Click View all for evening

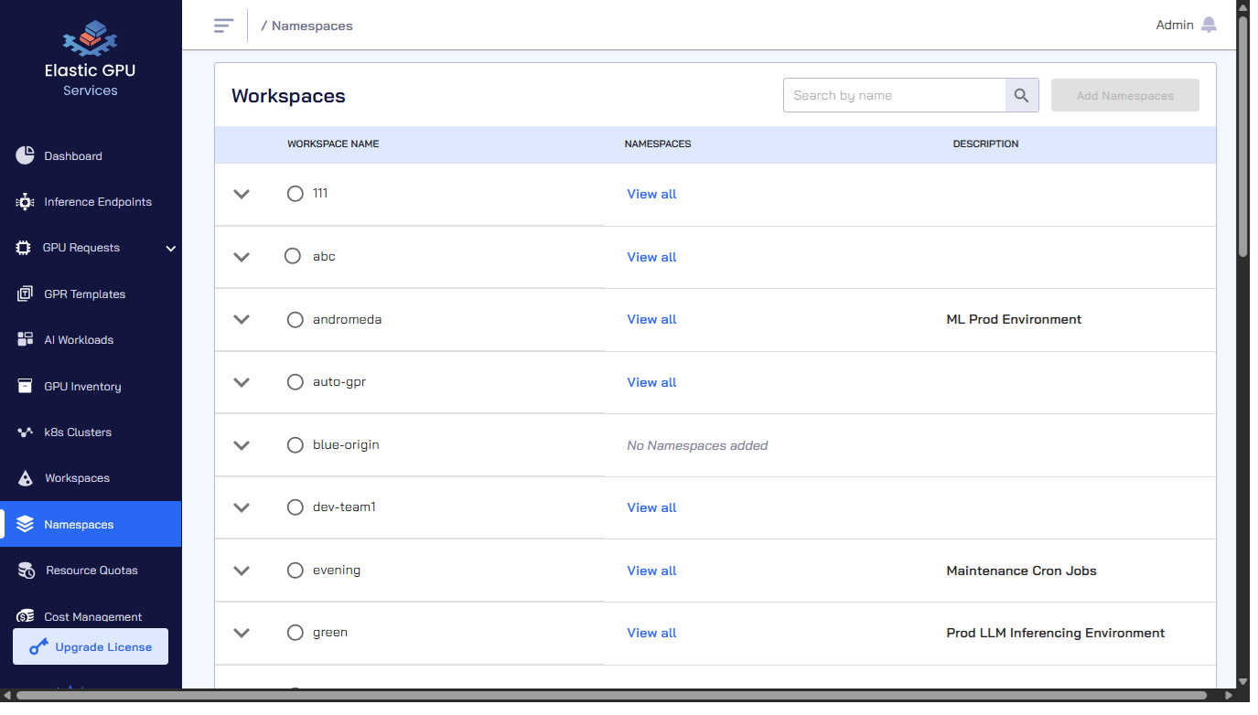point(651,571)
